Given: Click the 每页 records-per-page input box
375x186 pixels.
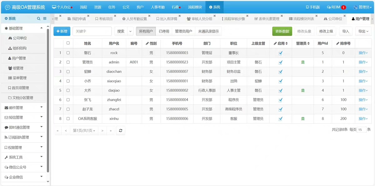Looking at the screenshot, I should pos(362,130).
